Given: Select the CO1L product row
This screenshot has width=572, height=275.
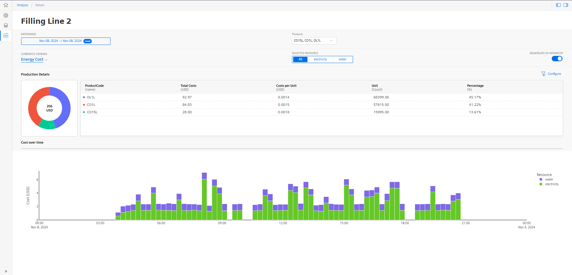Looking at the screenshot, I should click(x=321, y=105).
